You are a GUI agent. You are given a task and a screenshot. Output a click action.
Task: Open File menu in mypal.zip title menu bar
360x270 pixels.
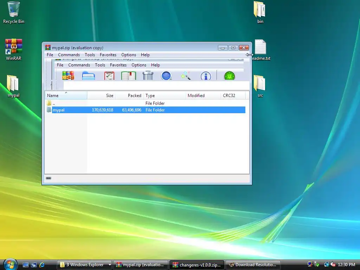pyautogui.click(x=50, y=54)
